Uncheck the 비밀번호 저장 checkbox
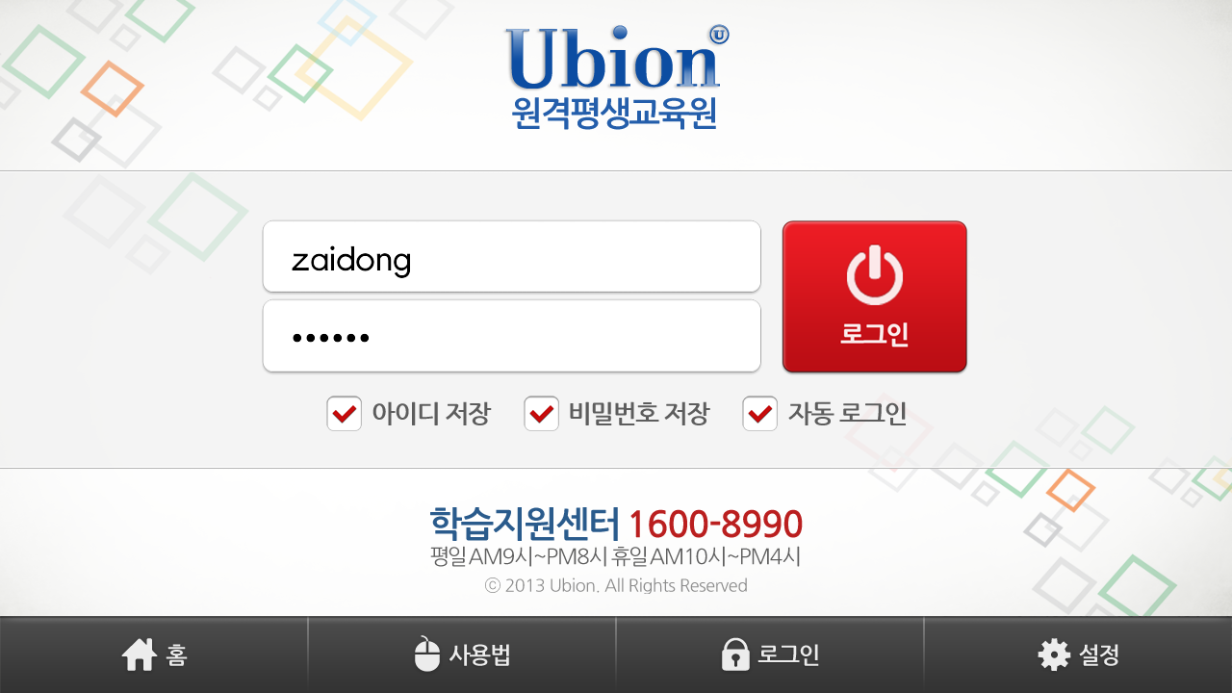1232x693 pixels. point(541,414)
